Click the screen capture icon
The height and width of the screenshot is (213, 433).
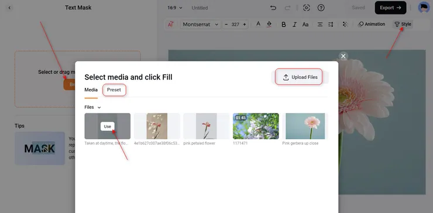[x=307, y=8]
